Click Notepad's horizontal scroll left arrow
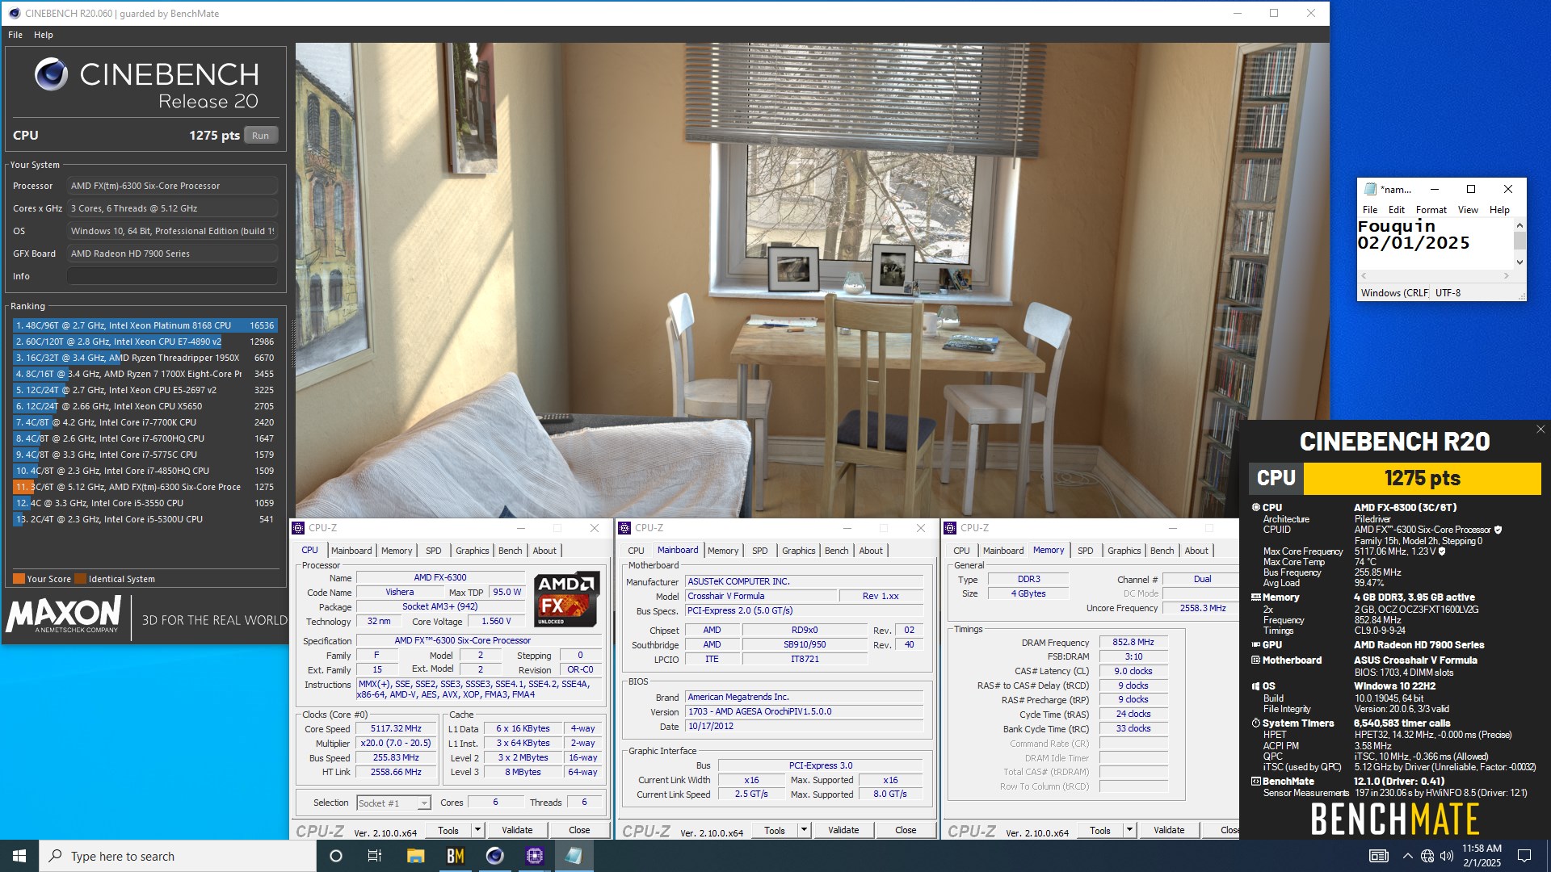This screenshot has height=872, width=1551. tap(1364, 276)
